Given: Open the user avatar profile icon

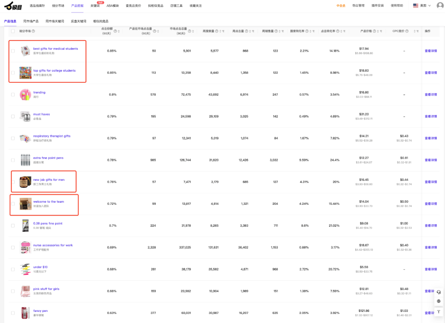Looking at the screenshot, I should click(440, 5).
